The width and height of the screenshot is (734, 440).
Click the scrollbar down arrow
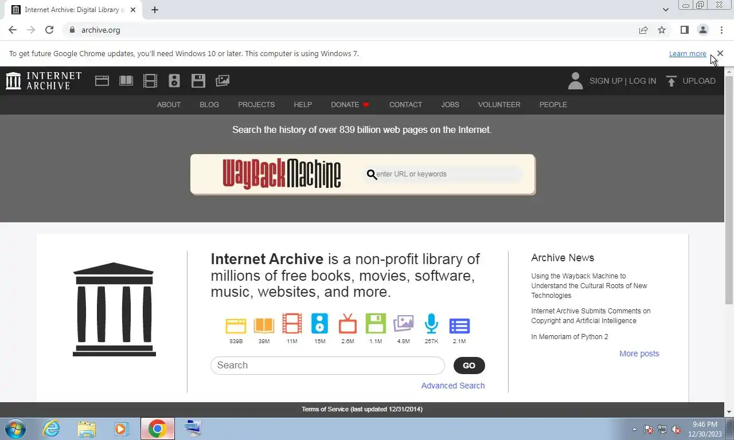click(x=729, y=412)
